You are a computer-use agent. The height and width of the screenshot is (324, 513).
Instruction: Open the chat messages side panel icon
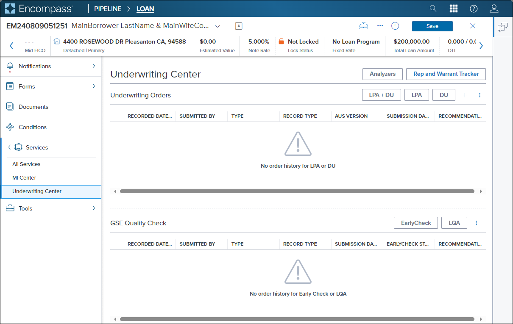click(503, 28)
